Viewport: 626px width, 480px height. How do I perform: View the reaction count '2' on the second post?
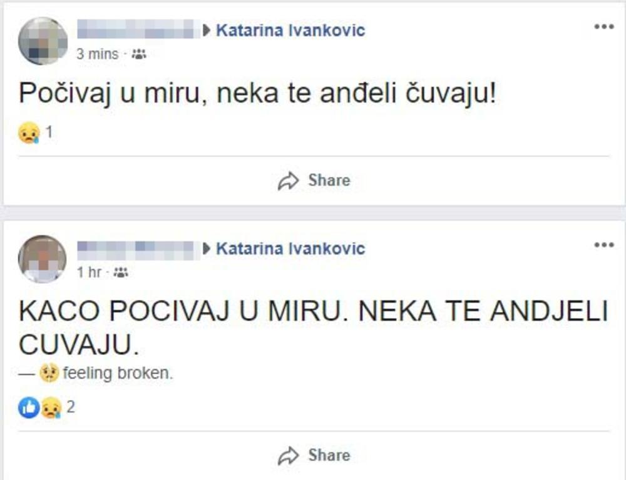[x=70, y=408]
